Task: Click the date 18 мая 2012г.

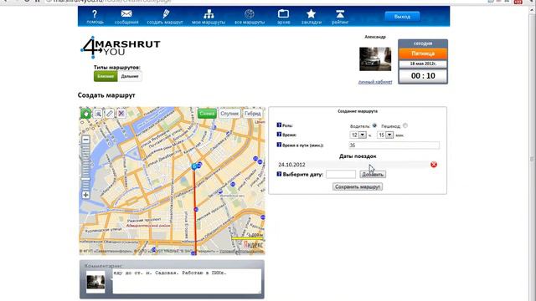Action: pos(423,64)
